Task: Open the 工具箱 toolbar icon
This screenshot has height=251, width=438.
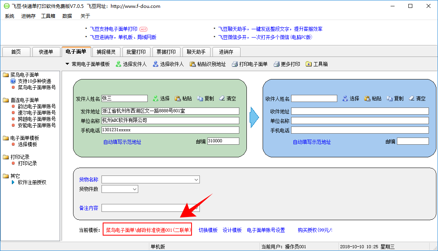Action: (x=309, y=64)
